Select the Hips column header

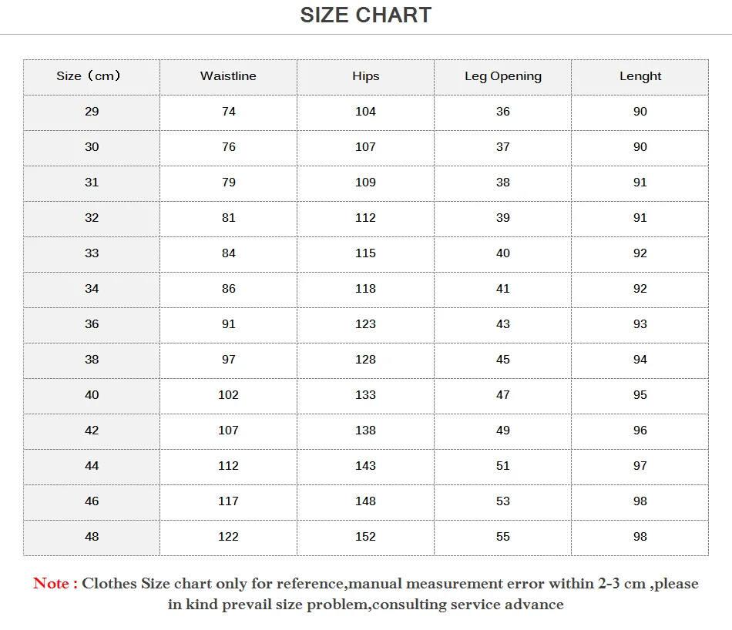point(365,76)
